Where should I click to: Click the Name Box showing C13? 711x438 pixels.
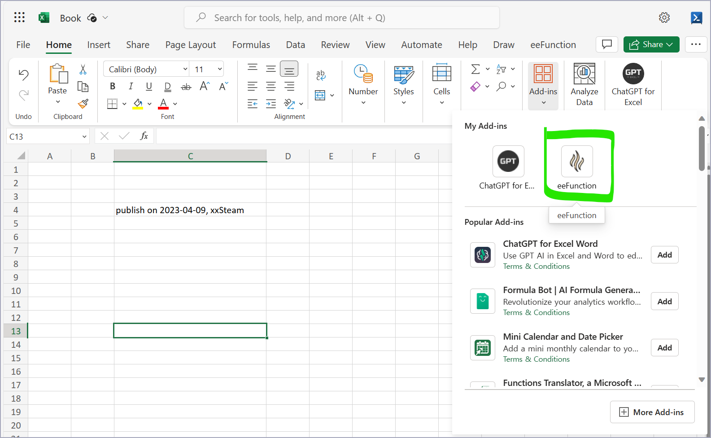coord(48,136)
